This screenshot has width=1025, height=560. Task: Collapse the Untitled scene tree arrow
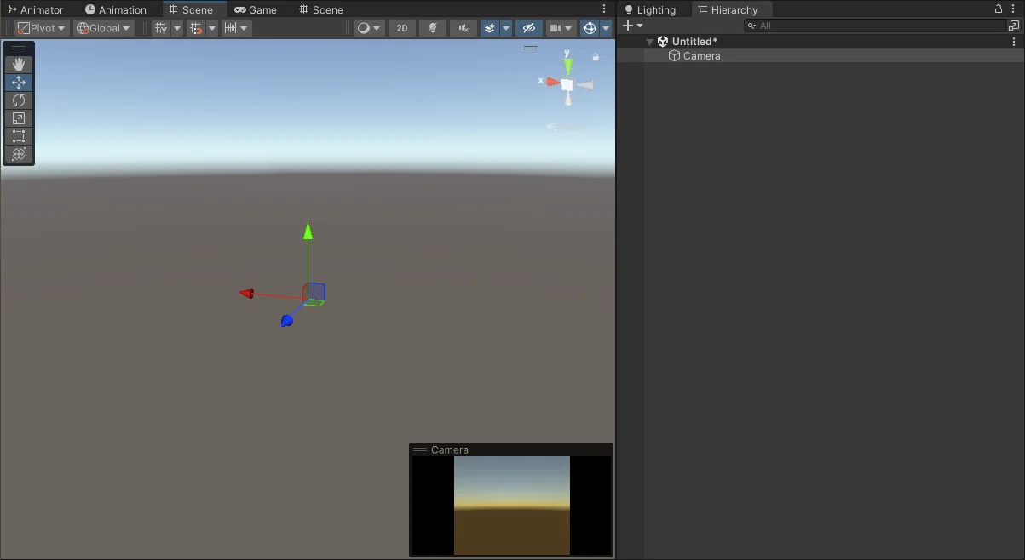pos(650,42)
